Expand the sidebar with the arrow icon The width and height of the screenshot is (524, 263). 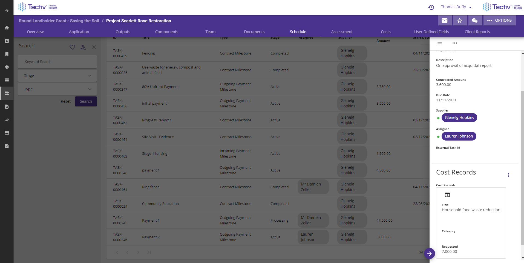point(7,11)
